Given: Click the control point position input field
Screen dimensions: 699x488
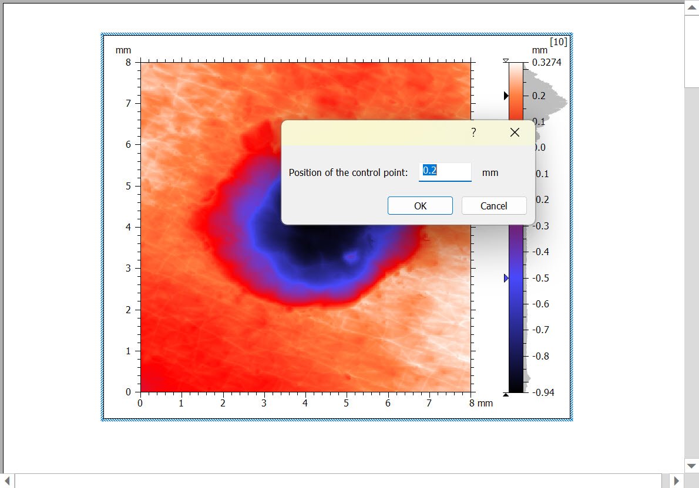Looking at the screenshot, I should pyautogui.click(x=445, y=172).
